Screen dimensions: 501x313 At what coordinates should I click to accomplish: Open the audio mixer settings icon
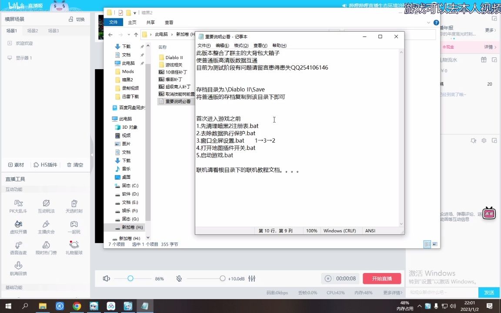[x=253, y=279]
